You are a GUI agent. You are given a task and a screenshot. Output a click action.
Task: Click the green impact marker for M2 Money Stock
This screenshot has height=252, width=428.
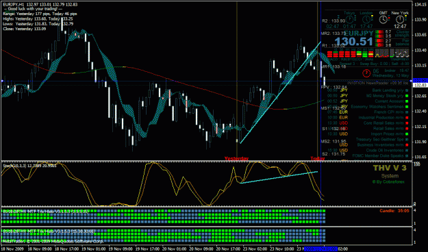407,96
